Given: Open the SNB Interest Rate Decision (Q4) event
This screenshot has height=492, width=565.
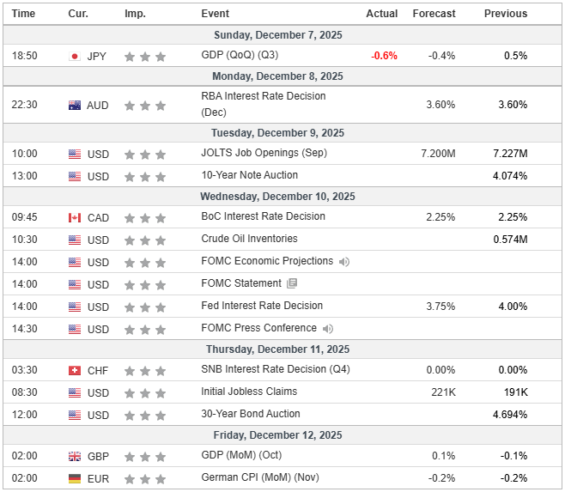Looking at the screenshot, I should 276,369.
